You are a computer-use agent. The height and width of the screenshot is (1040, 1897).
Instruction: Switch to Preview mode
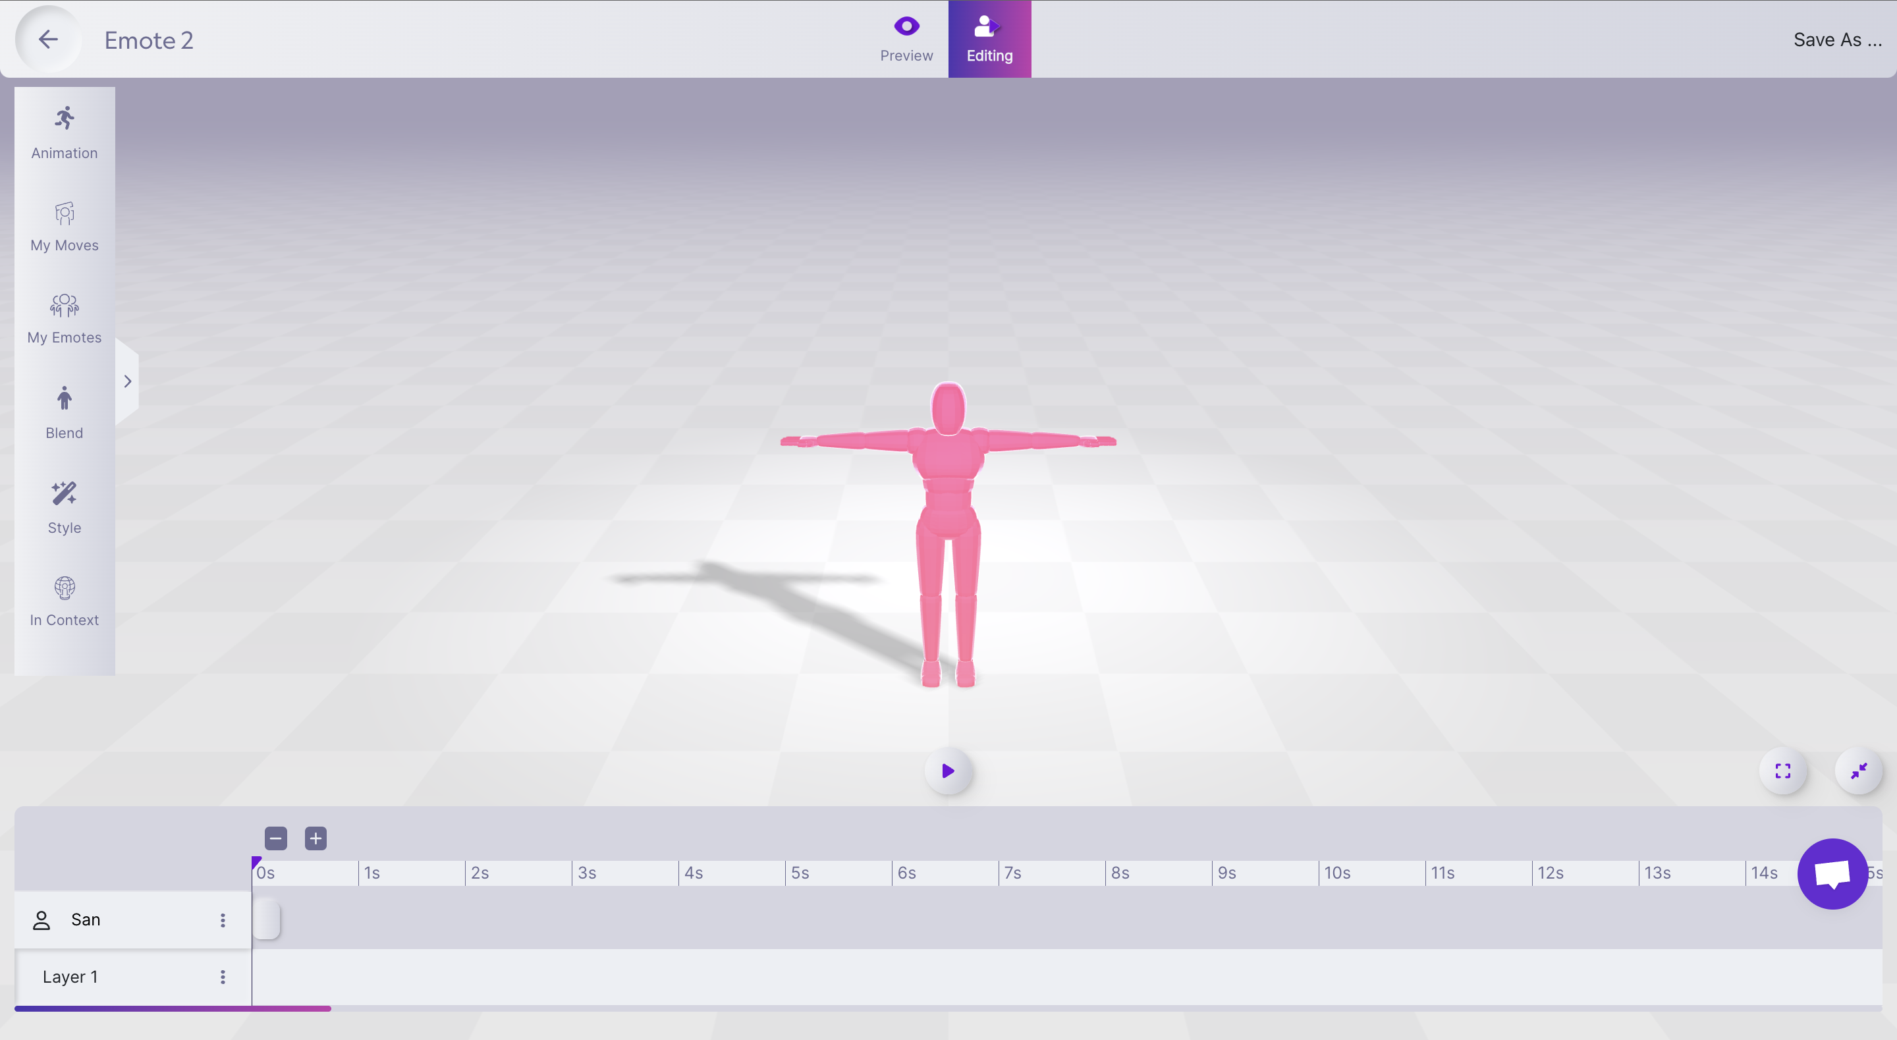coord(906,39)
